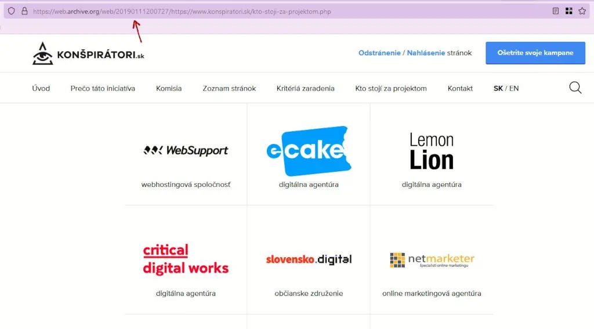594x329 pixels.
Task: Open Prečo táto iniciatíva menu item
Action: coord(103,88)
